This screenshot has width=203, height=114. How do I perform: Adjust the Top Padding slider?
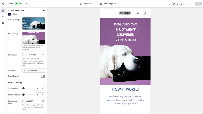coord(28,88)
